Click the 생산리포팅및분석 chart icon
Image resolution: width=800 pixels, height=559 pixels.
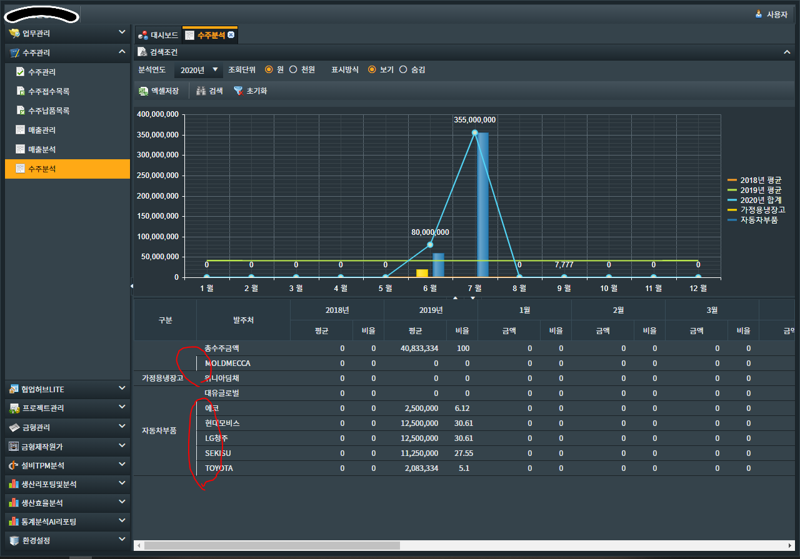pos(14,484)
